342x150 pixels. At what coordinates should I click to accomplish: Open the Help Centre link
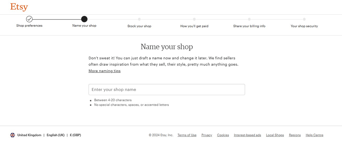click(314, 135)
